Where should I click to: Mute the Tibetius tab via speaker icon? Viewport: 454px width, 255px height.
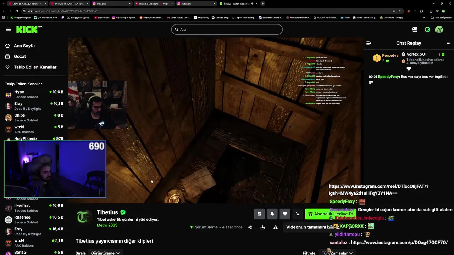click(252, 4)
